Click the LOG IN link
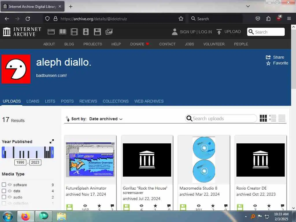 click(205, 32)
